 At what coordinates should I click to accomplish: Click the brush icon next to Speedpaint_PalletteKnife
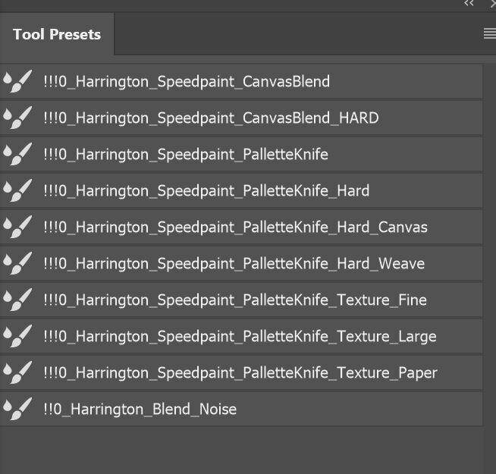(x=17, y=154)
